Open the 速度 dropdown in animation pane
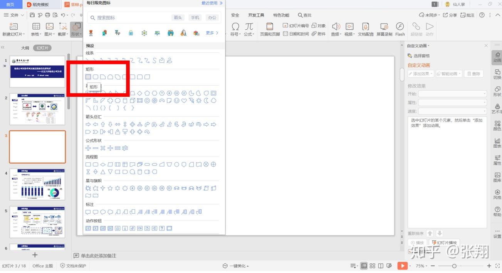 tap(453, 111)
